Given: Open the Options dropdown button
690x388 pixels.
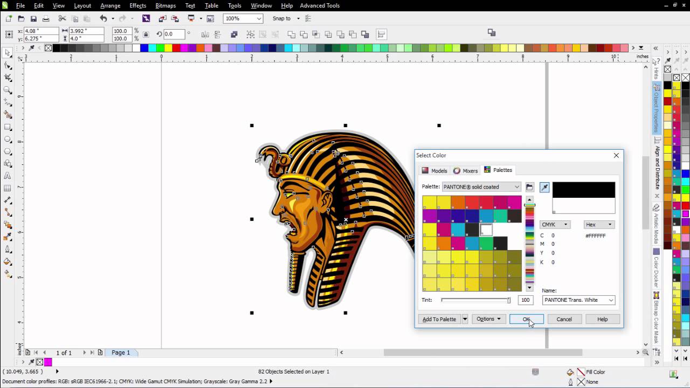Looking at the screenshot, I should [x=488, y=319].
